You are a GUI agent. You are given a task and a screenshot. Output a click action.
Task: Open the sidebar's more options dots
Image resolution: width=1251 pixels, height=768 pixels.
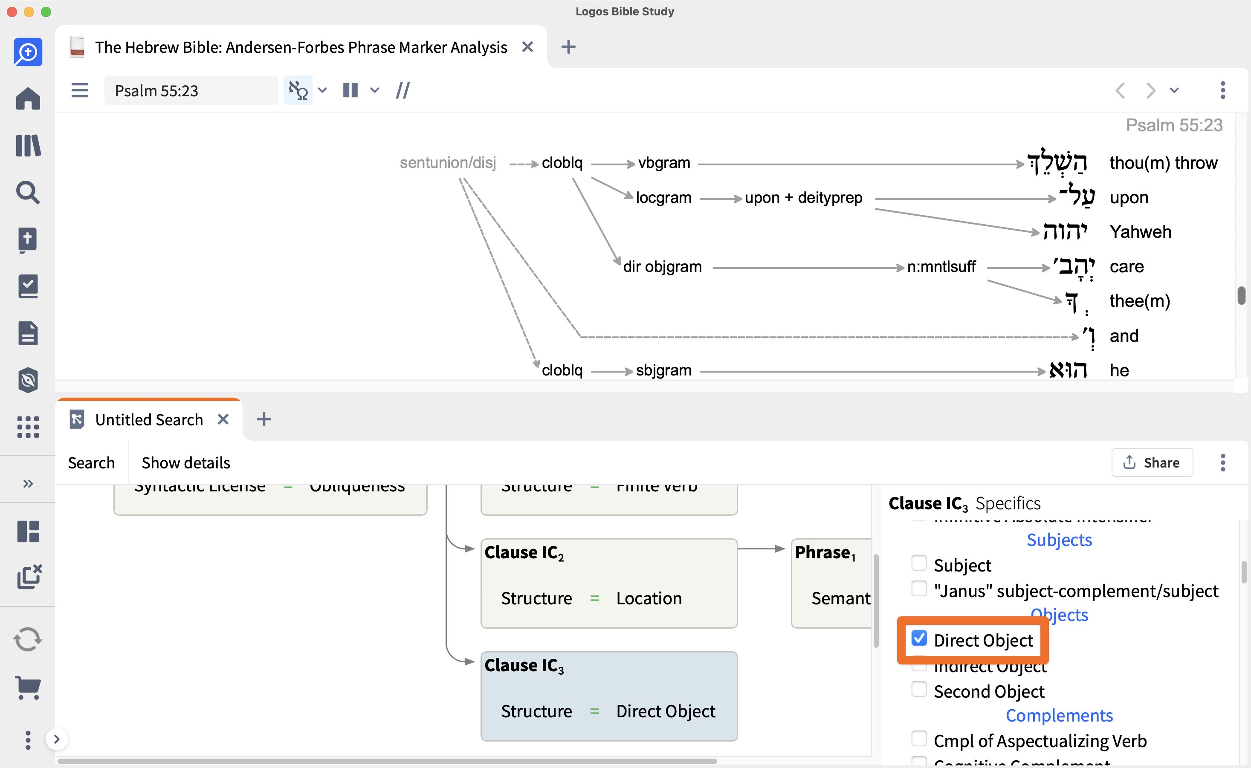pyautogui.click(x=28, y=740)
